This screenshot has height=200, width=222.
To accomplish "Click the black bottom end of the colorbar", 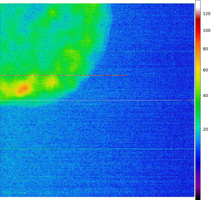I will point(198,198).
